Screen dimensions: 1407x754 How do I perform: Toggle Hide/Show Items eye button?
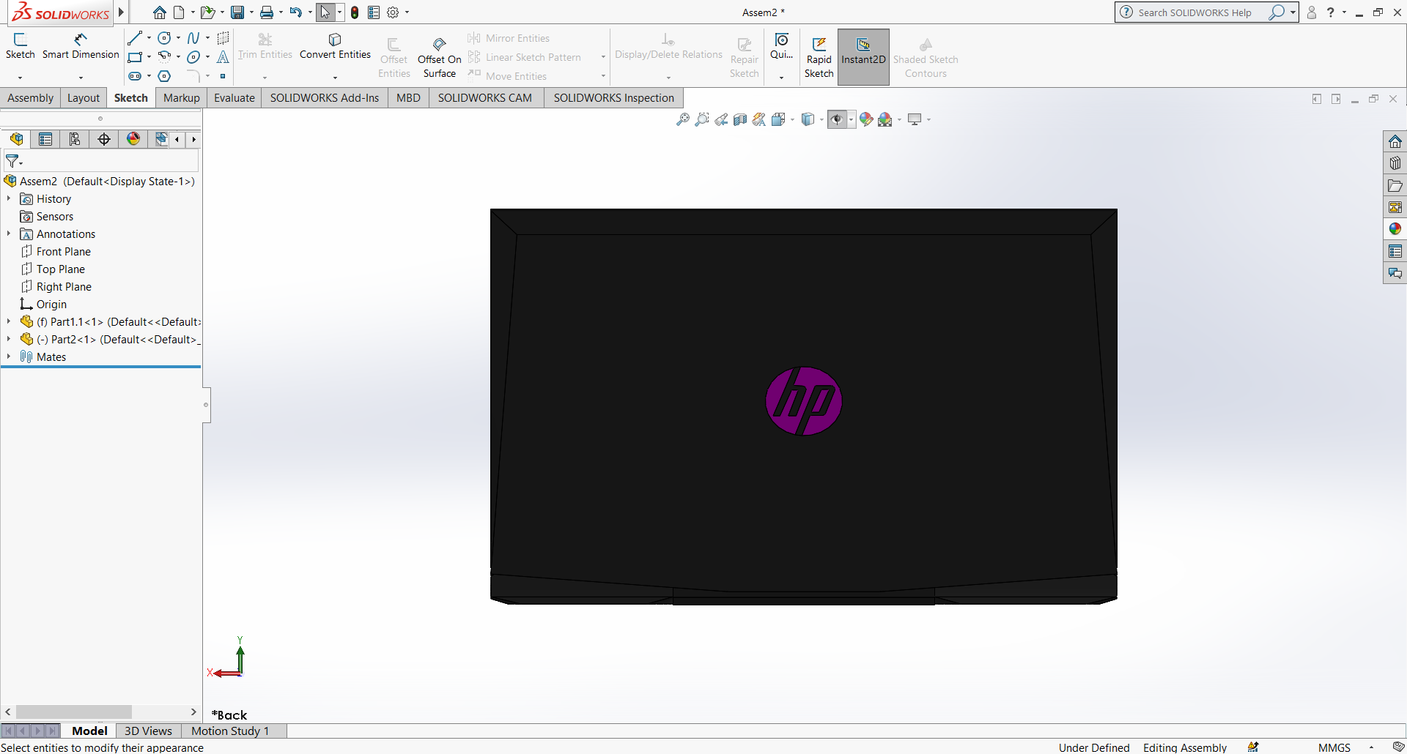(x=837, y=119)
